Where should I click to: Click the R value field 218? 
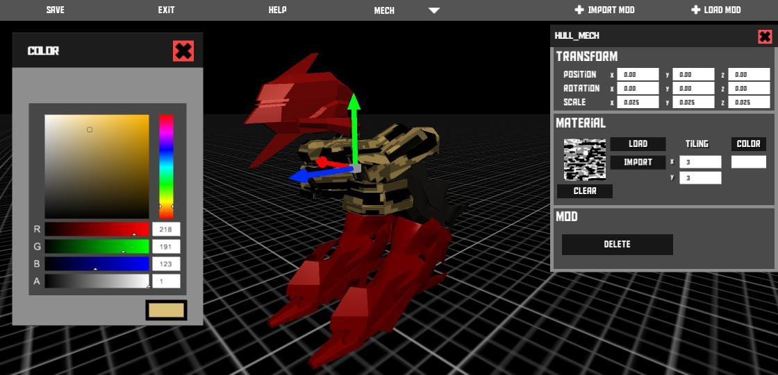pyautogui.click(x=166, y=229)
